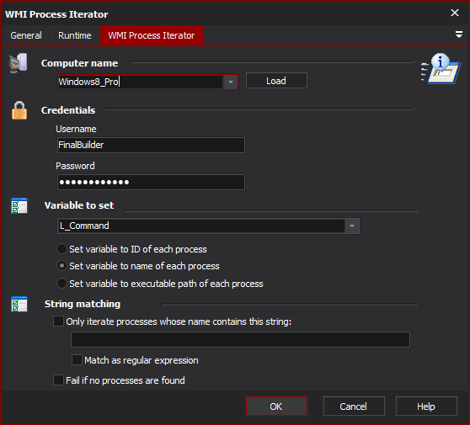This screenshot has width=470, height=425.
Task: Click the computer icon beside Computer name
Action: [19, 63]
